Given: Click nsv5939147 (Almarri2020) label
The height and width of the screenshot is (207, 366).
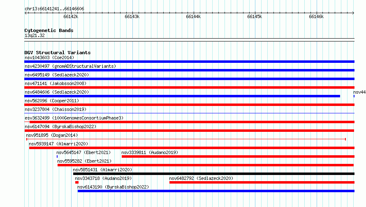Looking at the screenshot, I should [x=58, y=144].
